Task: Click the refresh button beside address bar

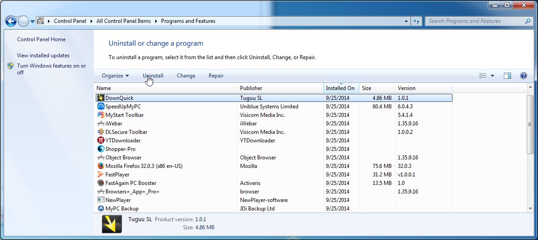Action: (417, 21)
